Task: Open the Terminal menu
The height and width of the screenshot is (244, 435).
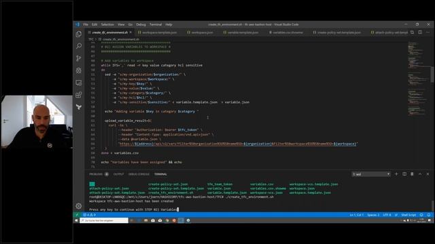Action: click(x=156, y=24)
